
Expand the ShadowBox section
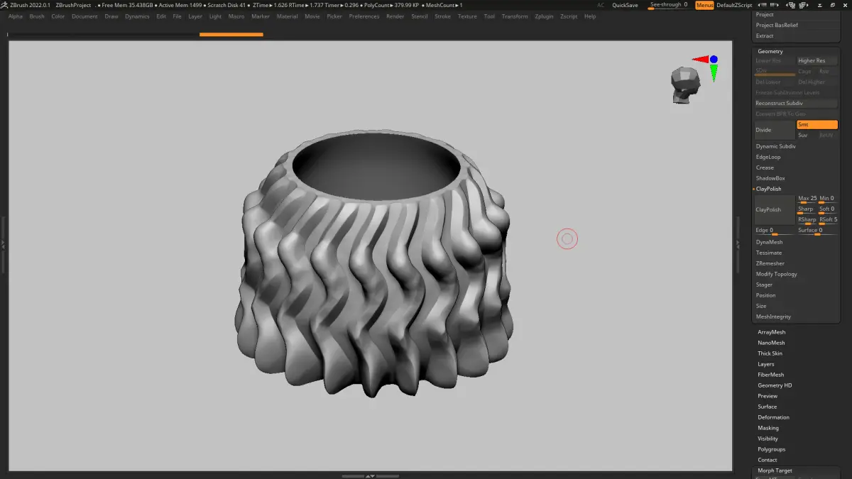[x=770, y=178]
